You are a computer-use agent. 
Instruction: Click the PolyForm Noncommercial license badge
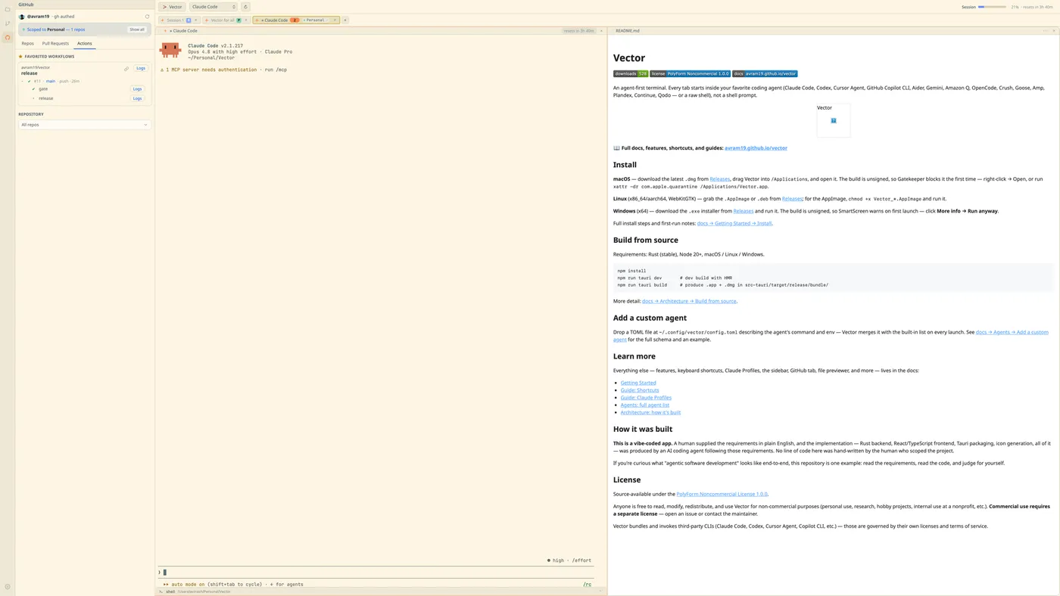click(x=690, y=73)
